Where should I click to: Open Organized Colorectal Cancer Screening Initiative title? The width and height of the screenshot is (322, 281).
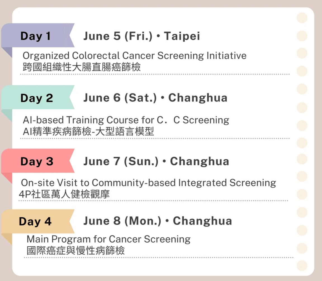134,56
